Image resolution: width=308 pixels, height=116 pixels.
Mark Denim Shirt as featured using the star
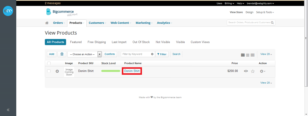(x=253, y=71)
